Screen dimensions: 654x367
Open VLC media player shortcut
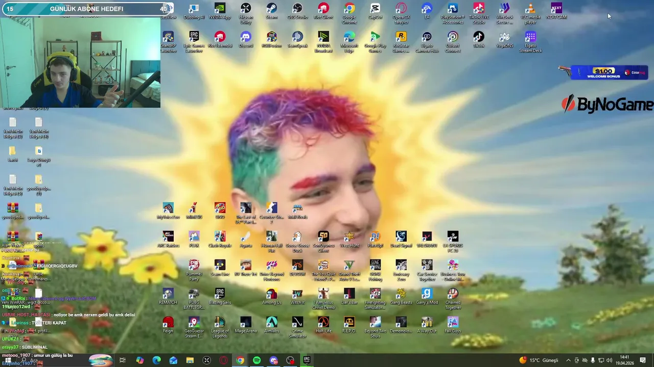click(x=530, y=14)
